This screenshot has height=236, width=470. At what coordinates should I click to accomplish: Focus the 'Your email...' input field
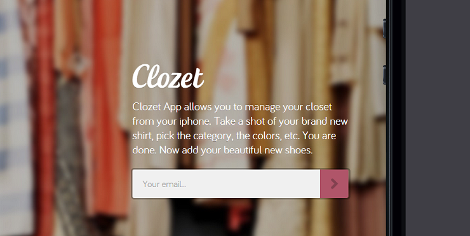pyautogui.click(x=226, y=184)
